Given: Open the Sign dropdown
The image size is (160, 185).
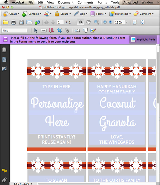Looking at the screenshot, I should [x=80, y=14].
